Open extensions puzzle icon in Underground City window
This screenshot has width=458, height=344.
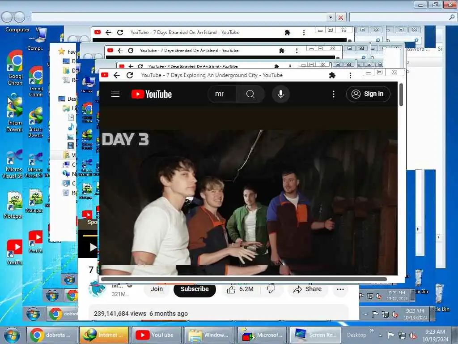tap(332, 75)
